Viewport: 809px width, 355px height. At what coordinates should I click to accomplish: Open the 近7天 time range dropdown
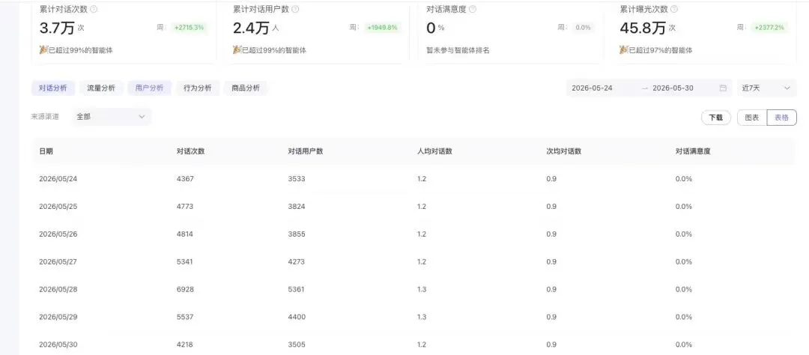click(766, 88)
